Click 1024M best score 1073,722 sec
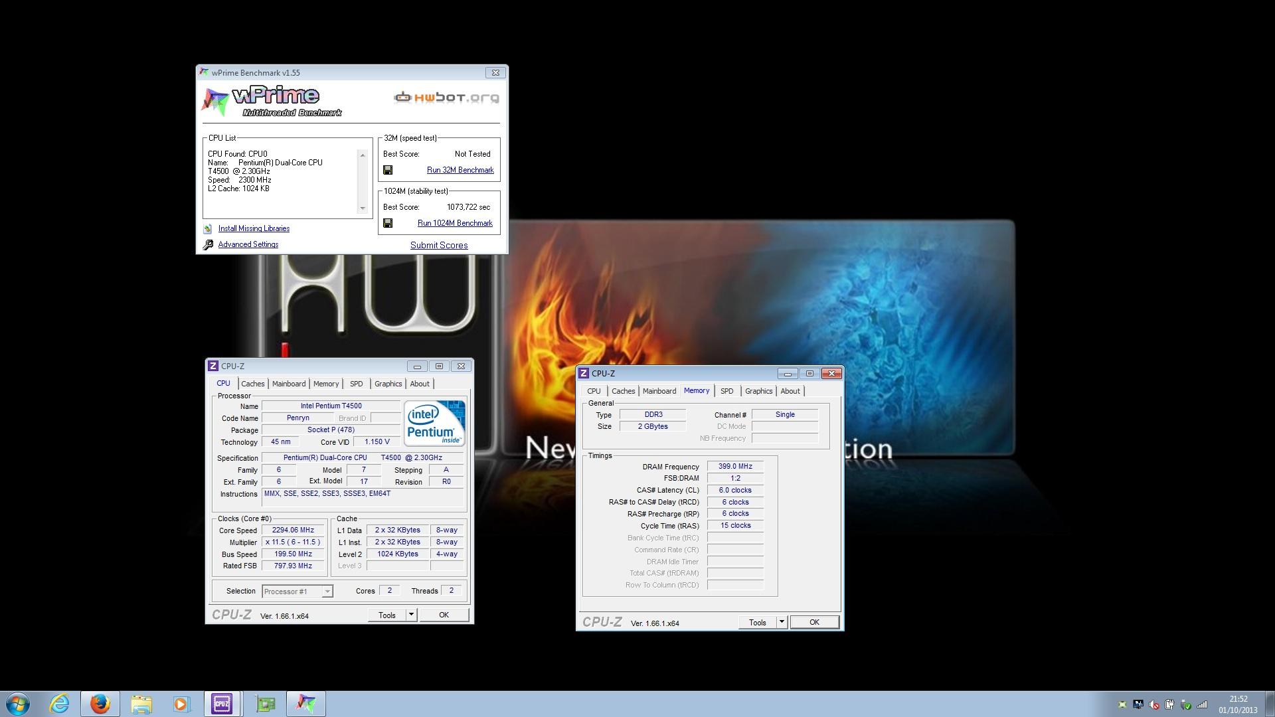Image resolution: width=1275 pixels, height=717 pixels. pos(468,207)
